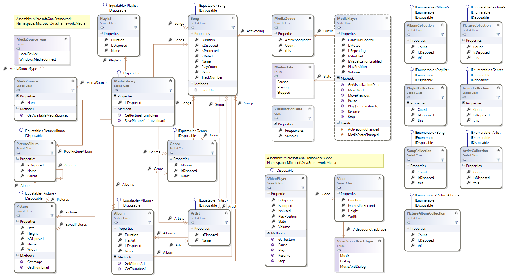Click the wrench icon beside ActiveSongIndex property
This screenshot has height=277, width=510.
click(x=281, y=40)
